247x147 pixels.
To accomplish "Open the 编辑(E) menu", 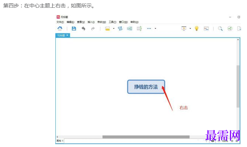I will click(x=71, y=22).
